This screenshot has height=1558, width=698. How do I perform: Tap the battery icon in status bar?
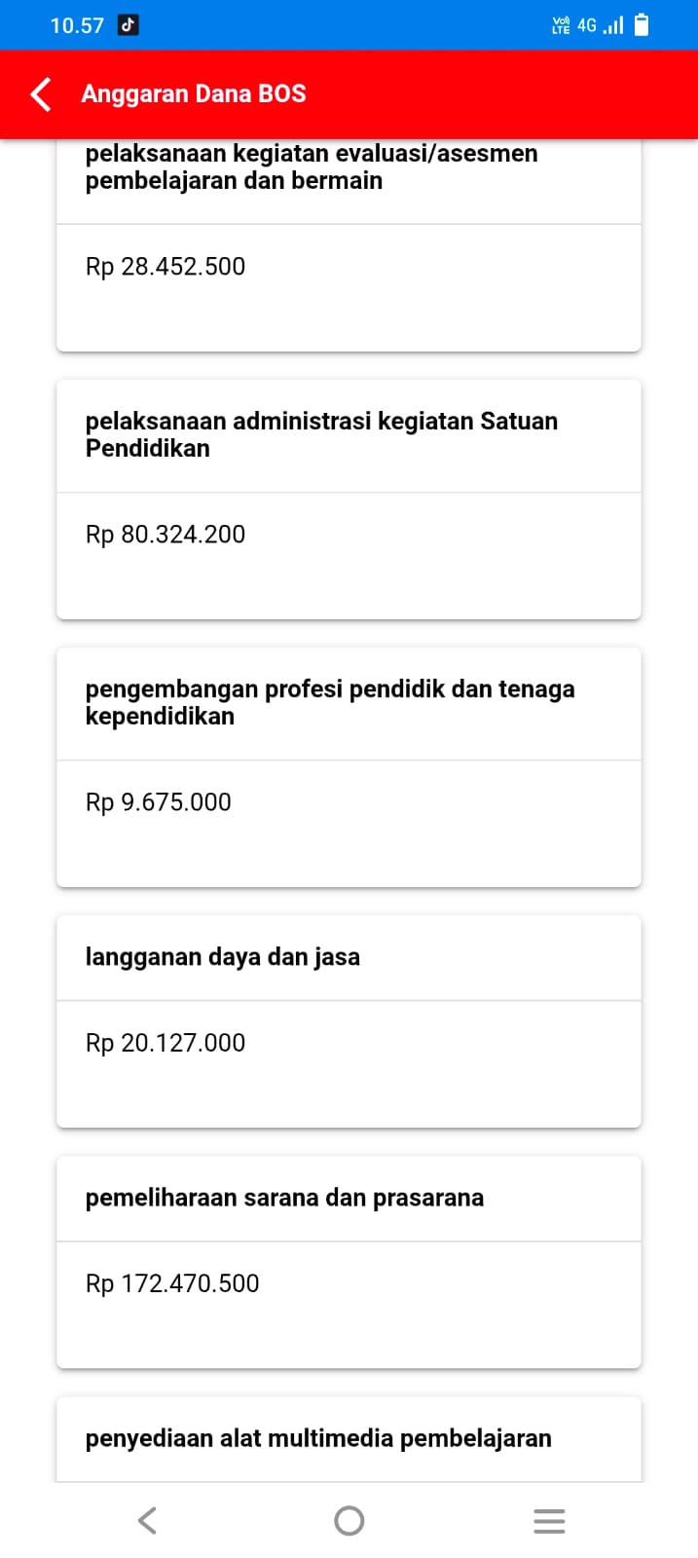pyautogui.click(x=642, y=25)
